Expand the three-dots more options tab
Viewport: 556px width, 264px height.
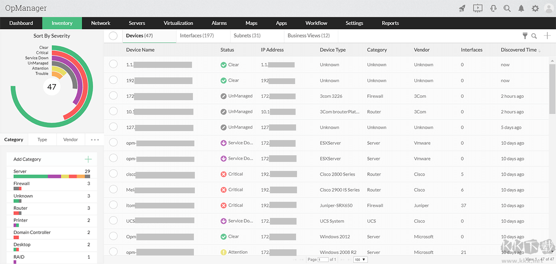[x=95, y=140]
